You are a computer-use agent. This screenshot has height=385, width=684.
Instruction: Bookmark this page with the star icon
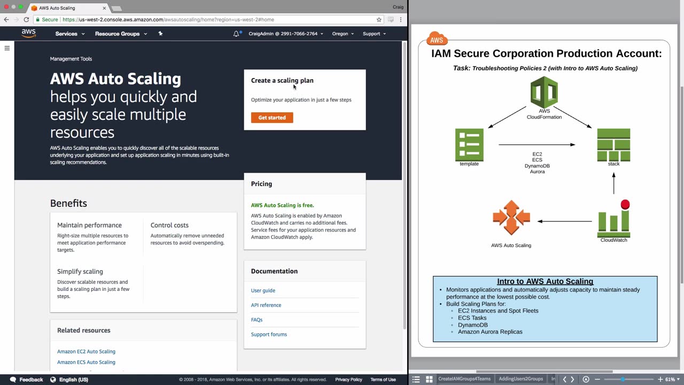tap(379, 20)
